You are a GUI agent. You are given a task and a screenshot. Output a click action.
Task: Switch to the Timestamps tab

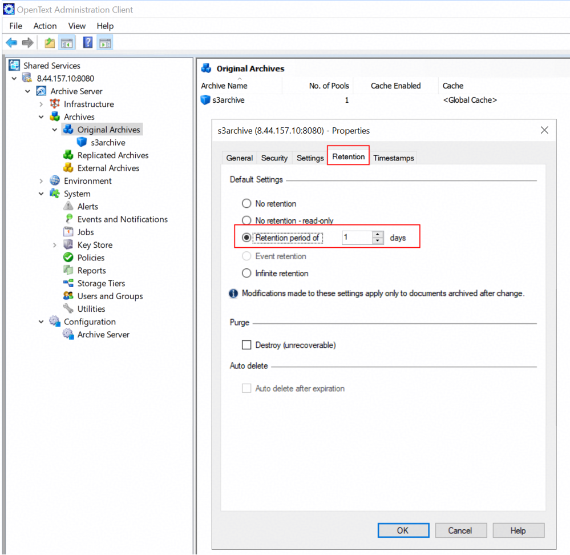pos(393,158)
